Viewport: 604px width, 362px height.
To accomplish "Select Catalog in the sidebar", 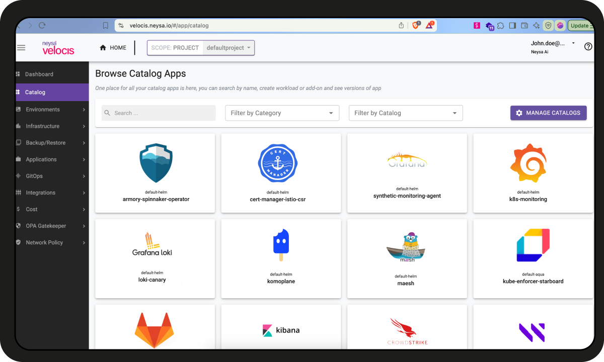I will click(x=52, y=93).
